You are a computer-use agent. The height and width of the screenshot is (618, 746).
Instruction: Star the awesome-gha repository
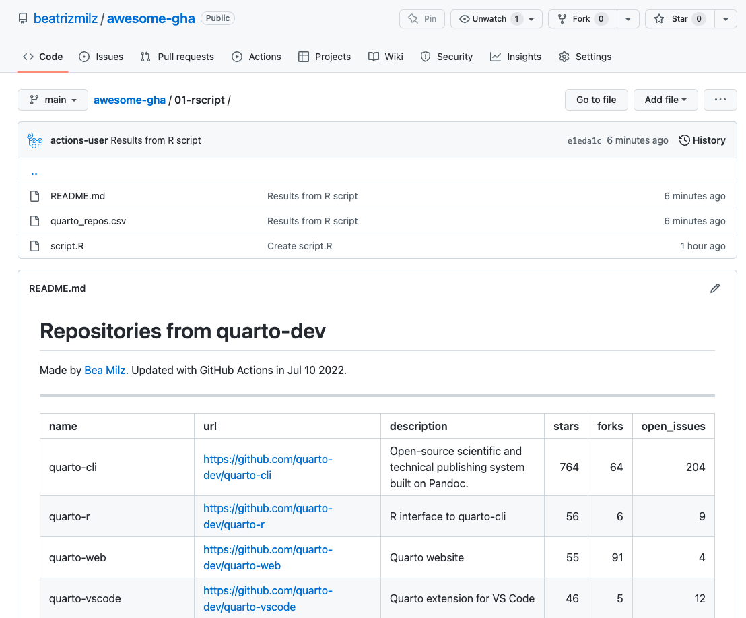[x=679, y=19]
